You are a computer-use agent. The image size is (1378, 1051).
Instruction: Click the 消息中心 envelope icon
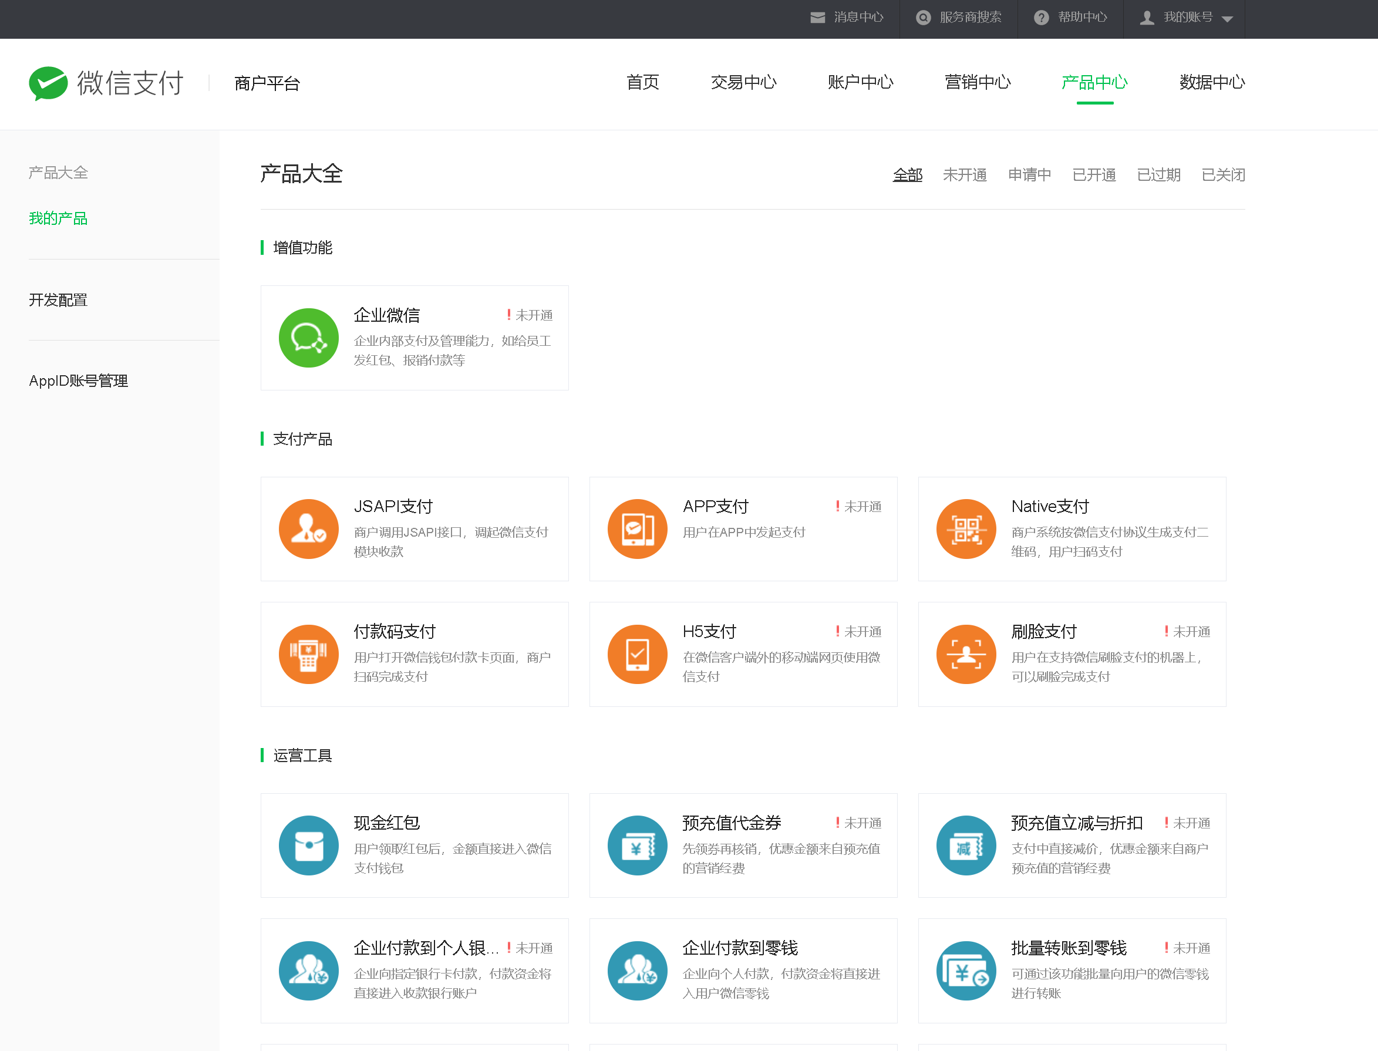coord(817,18)
